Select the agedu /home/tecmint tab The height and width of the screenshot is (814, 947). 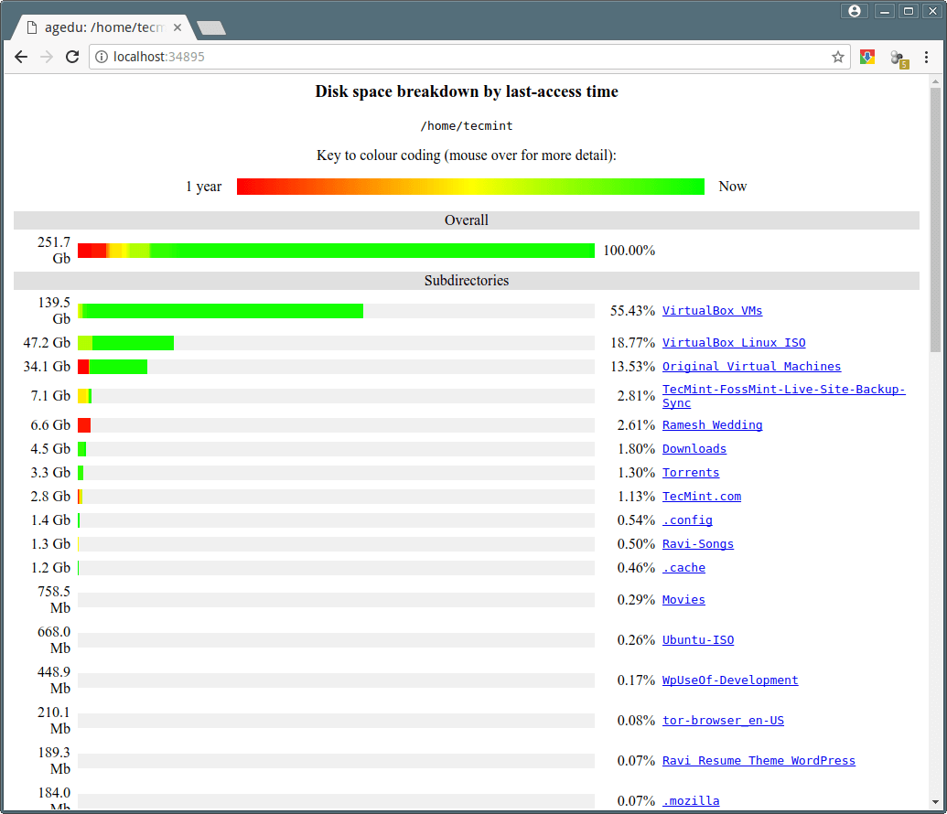click(101, 27)
